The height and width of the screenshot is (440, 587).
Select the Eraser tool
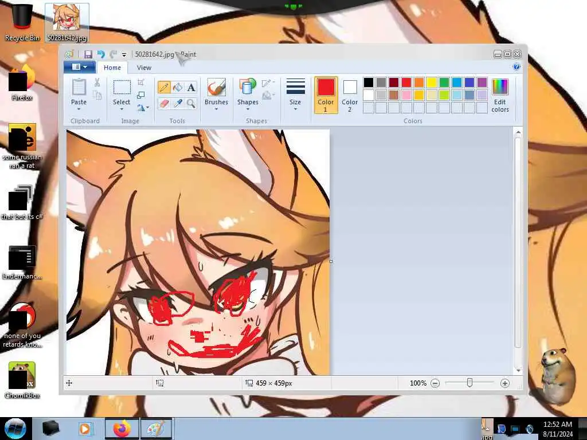pyautogui.click(x=164, y=103)
